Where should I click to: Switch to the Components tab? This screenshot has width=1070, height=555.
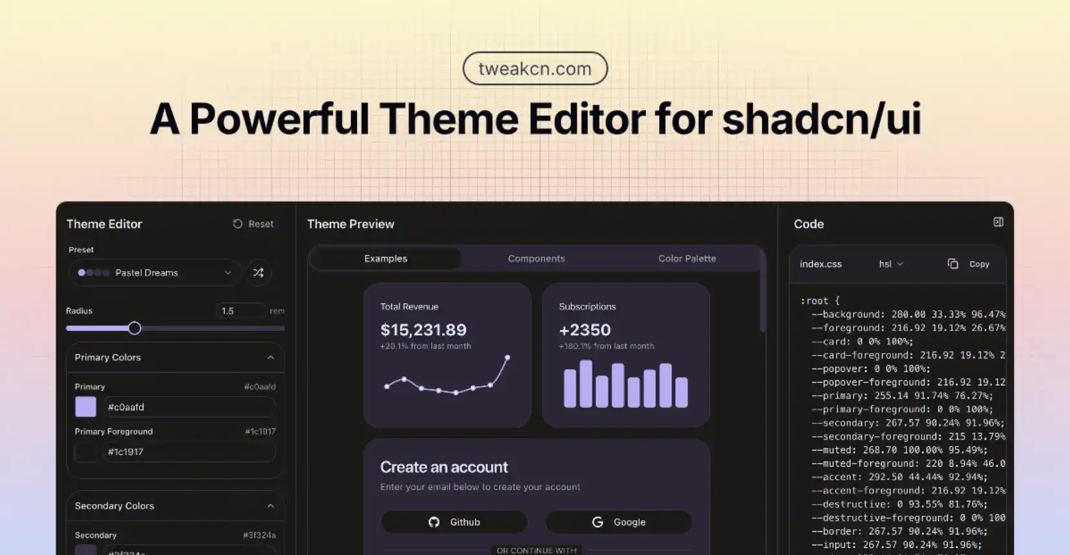click(536, 258)
